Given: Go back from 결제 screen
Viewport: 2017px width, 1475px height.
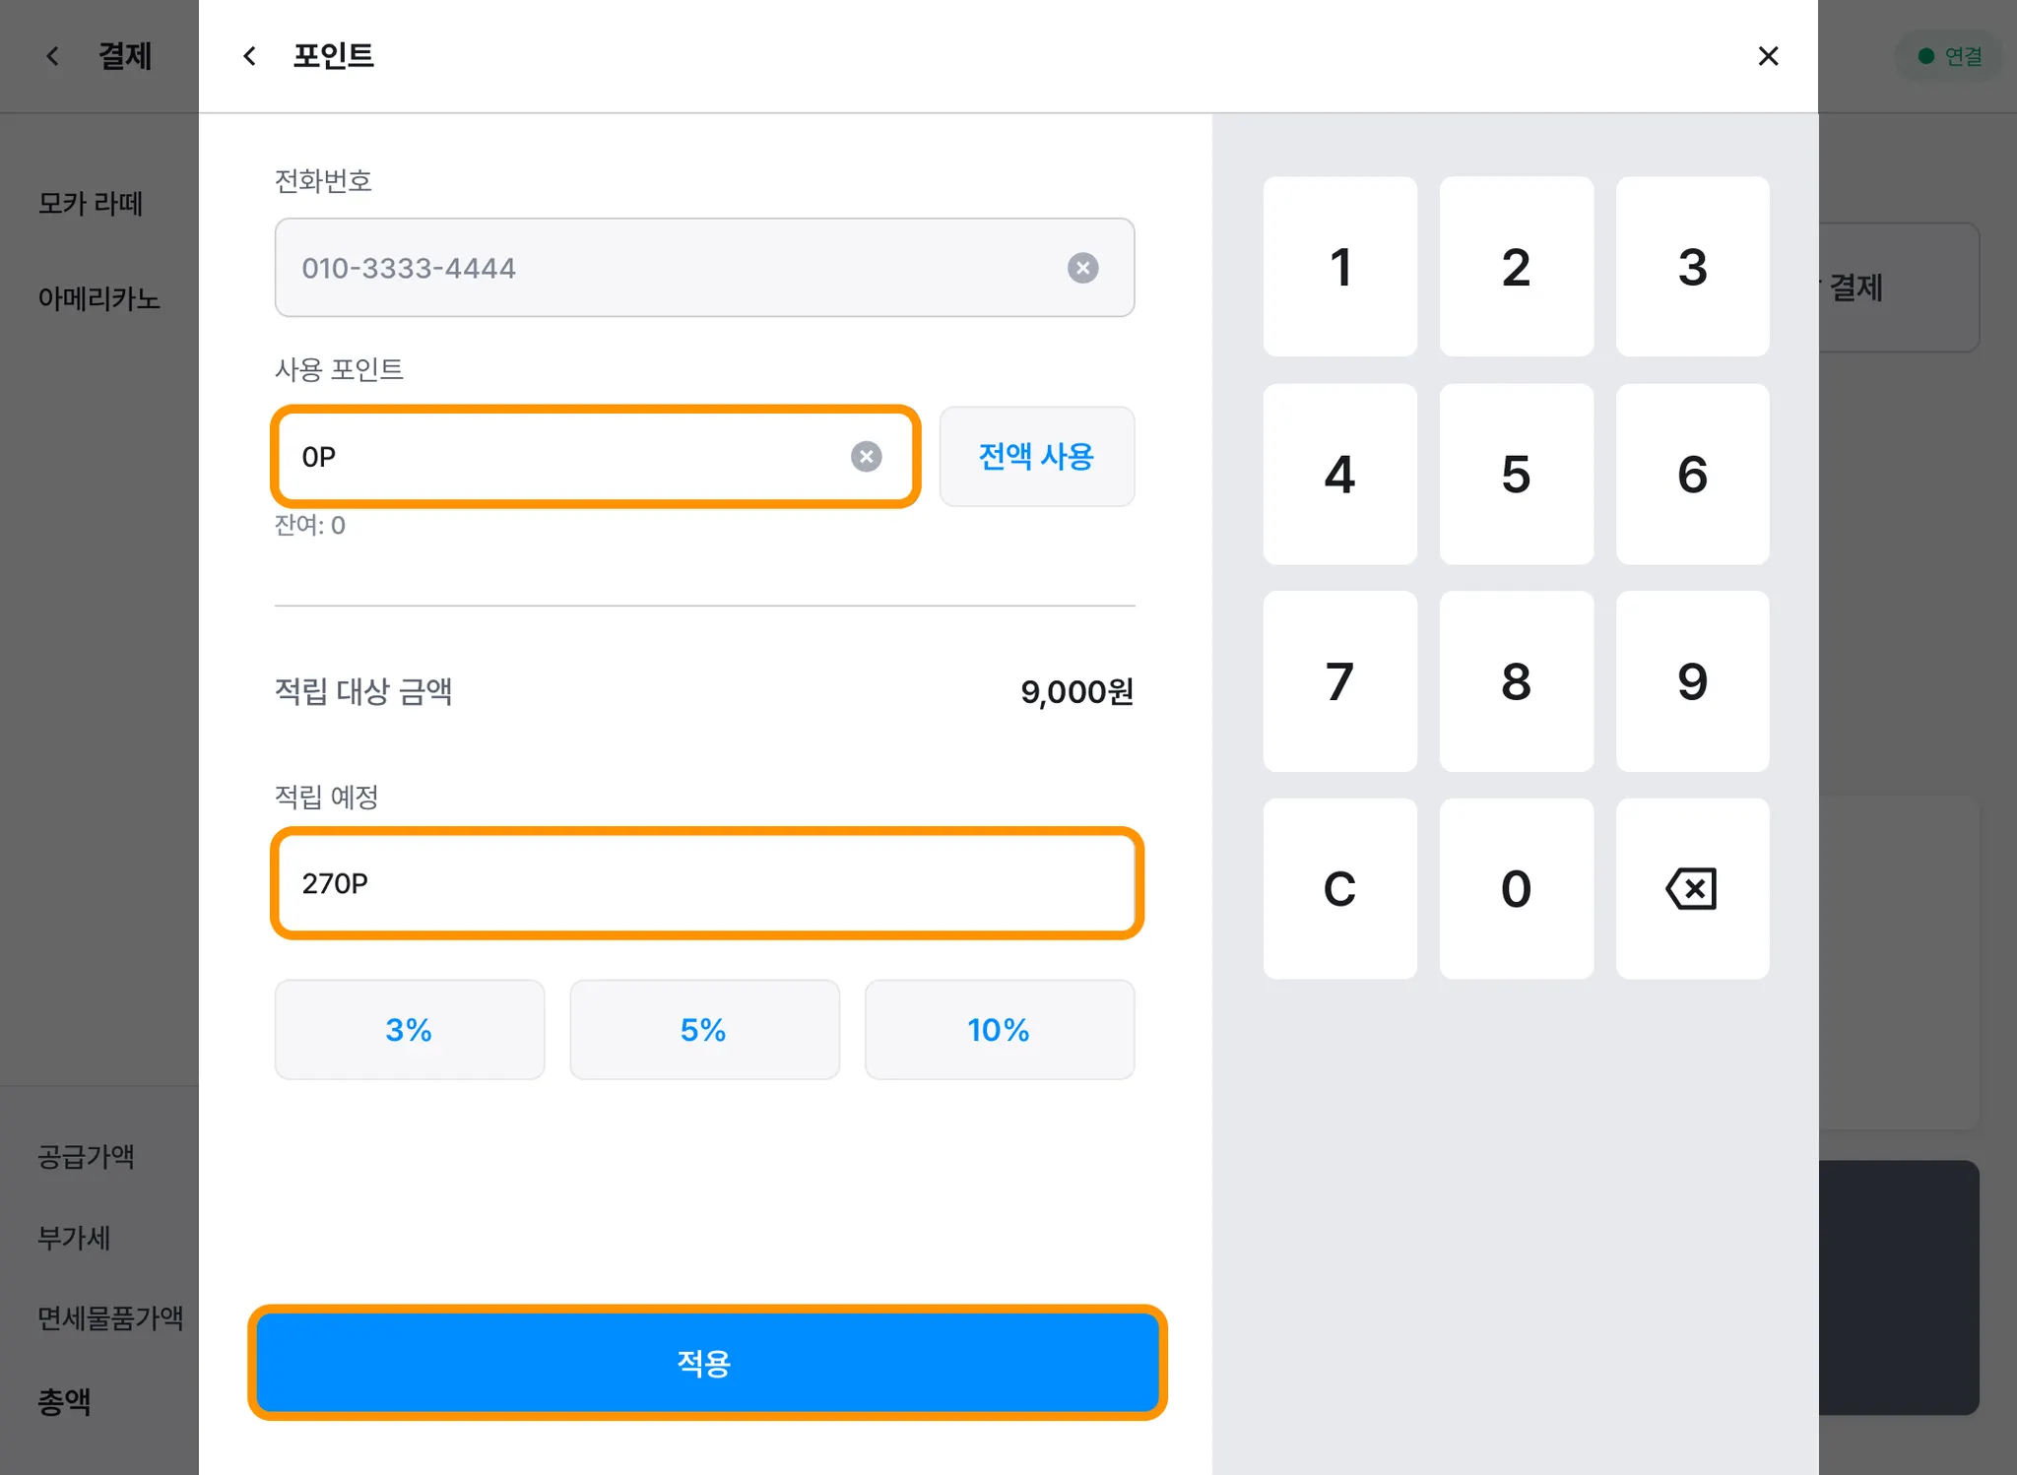Looking at the screenshot, I should tap(53, 56).
